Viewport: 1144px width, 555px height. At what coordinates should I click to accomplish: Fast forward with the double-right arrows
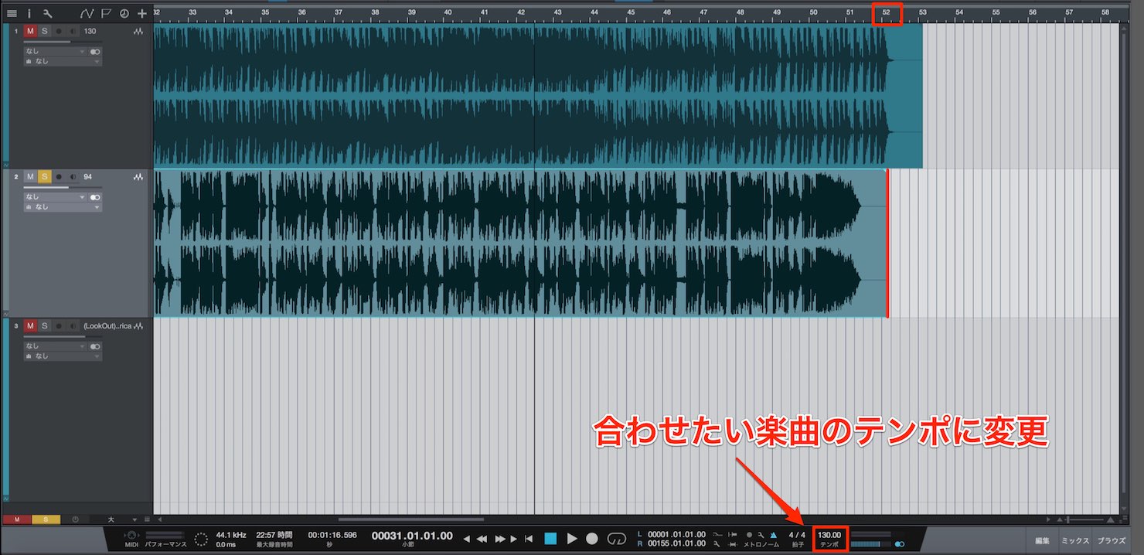pyautogui.click(x=499, y=539)
